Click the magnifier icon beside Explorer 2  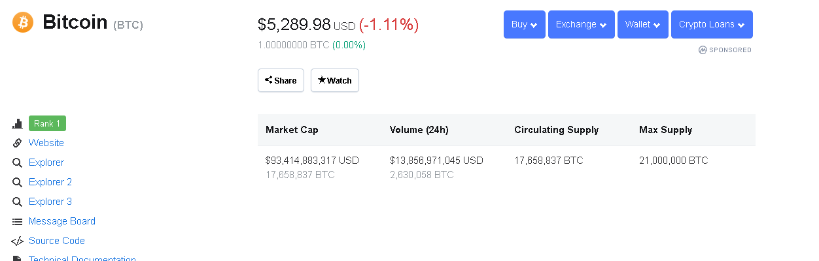click(18, 182)
